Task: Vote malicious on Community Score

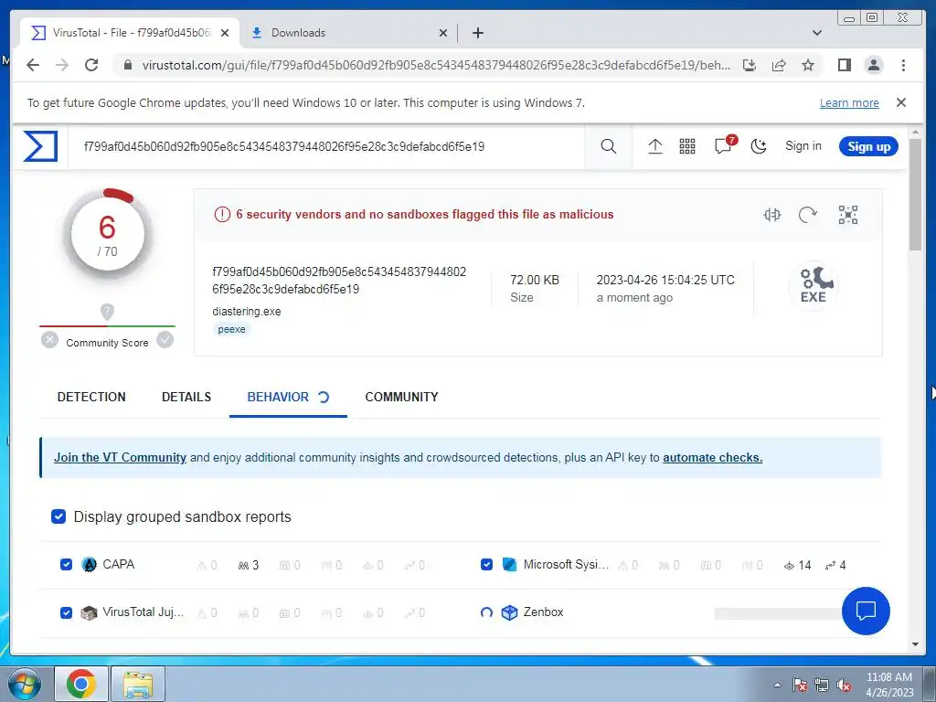Action: click(49, 340)
